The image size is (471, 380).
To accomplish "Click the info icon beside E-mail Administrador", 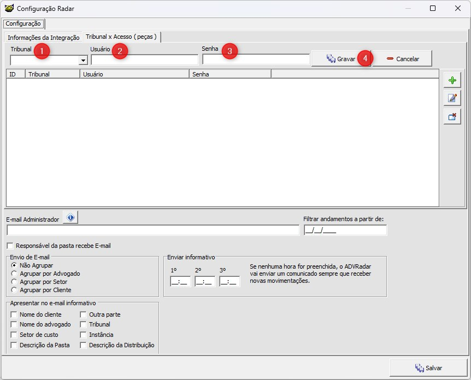I will (x=70, y=217).
